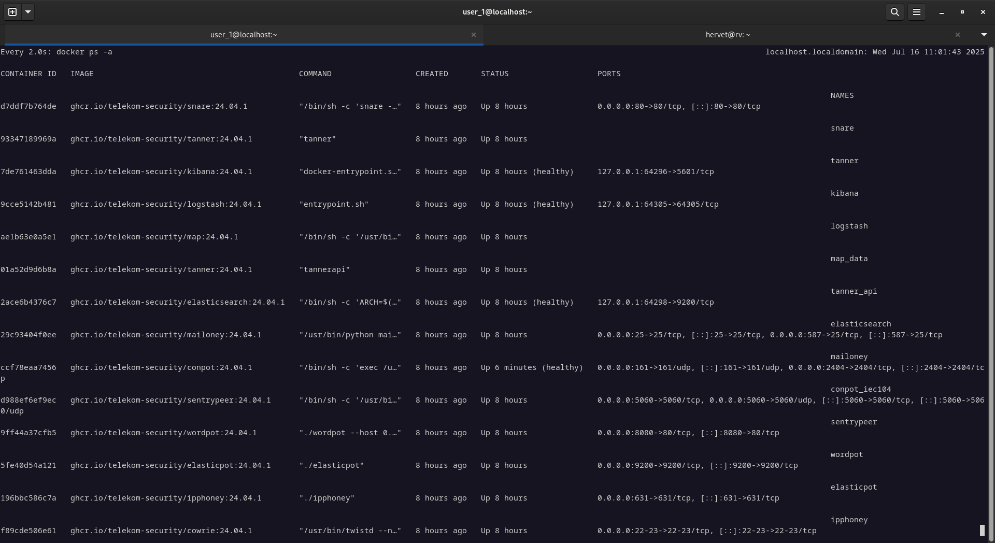Image resolution: width=995 pixels, height=543 pixels.
Task: Click the vertical scrollbar of the terminal
Action: click(991, 259)
